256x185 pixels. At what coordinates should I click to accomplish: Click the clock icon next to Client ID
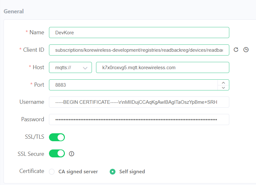pos(246,50)
